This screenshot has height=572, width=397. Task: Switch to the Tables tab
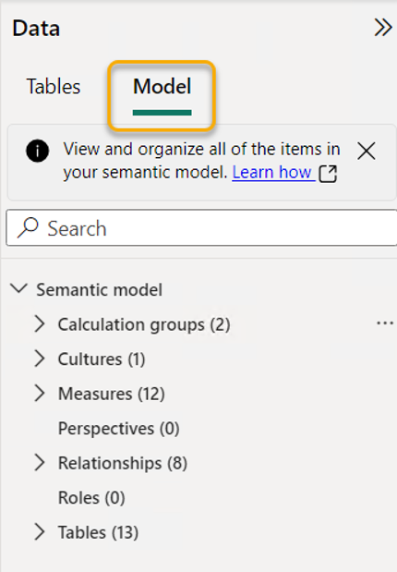(x=54, y=87)
